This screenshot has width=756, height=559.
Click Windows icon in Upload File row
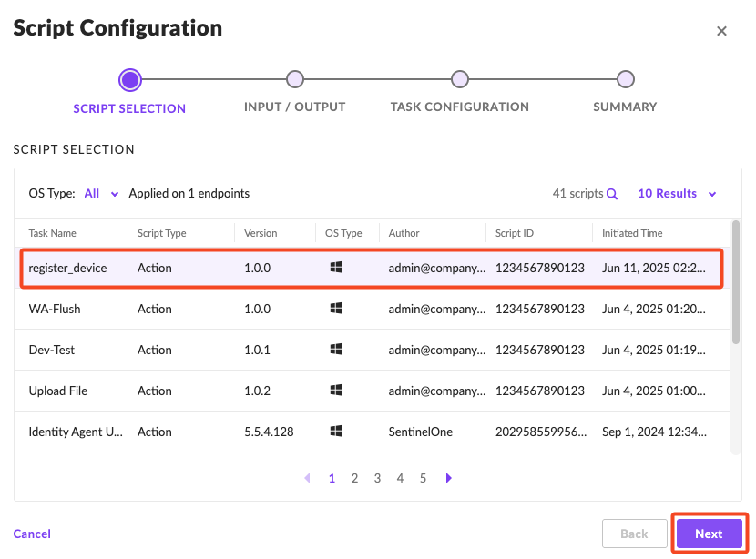tap(336, 391)
